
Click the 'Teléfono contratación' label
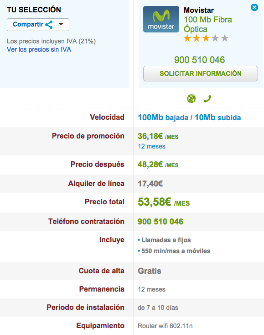click(x=86, y=221)
